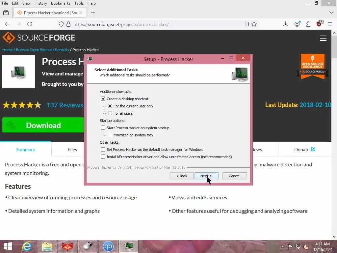Click the Action Center flag tray icon
This screenshot has width=337, height=253.
pyautogui.click(x=290, y=246)
